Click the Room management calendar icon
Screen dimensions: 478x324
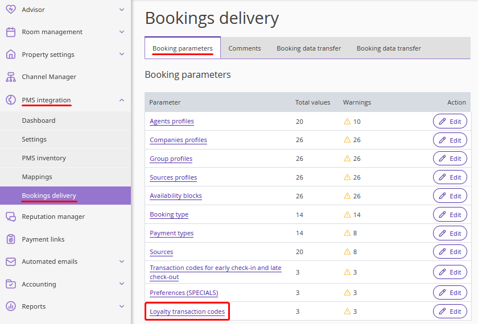(11, 32)
